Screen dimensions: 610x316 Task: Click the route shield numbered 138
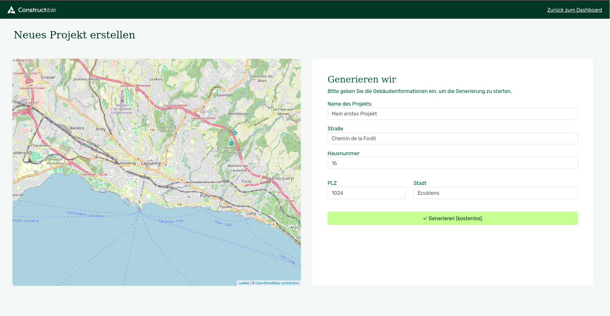[x=179, y=205]
